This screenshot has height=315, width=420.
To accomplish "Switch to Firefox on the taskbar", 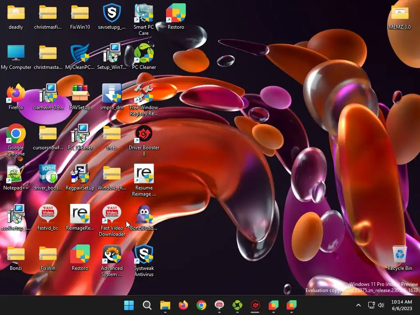I will pos(183,305).
